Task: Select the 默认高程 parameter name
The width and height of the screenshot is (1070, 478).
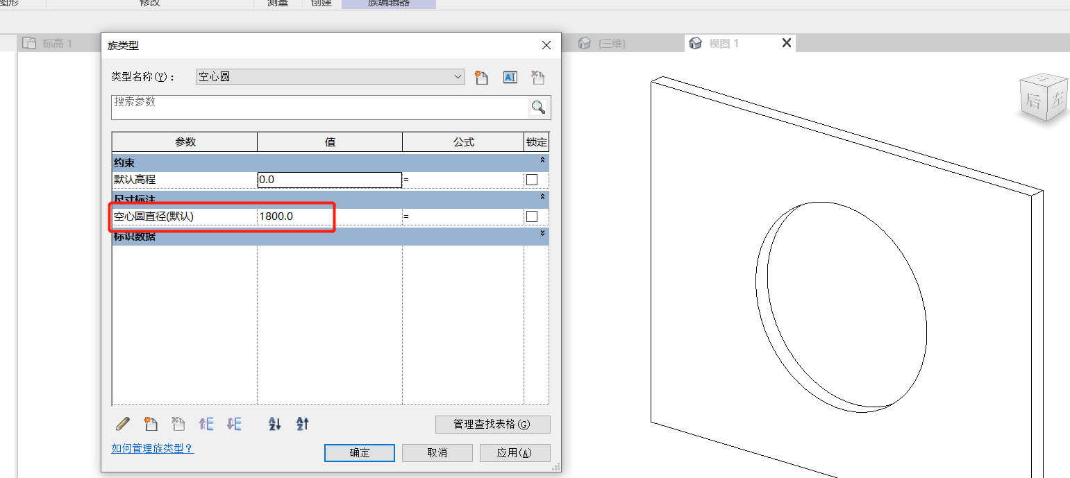Action: (184, 180)
